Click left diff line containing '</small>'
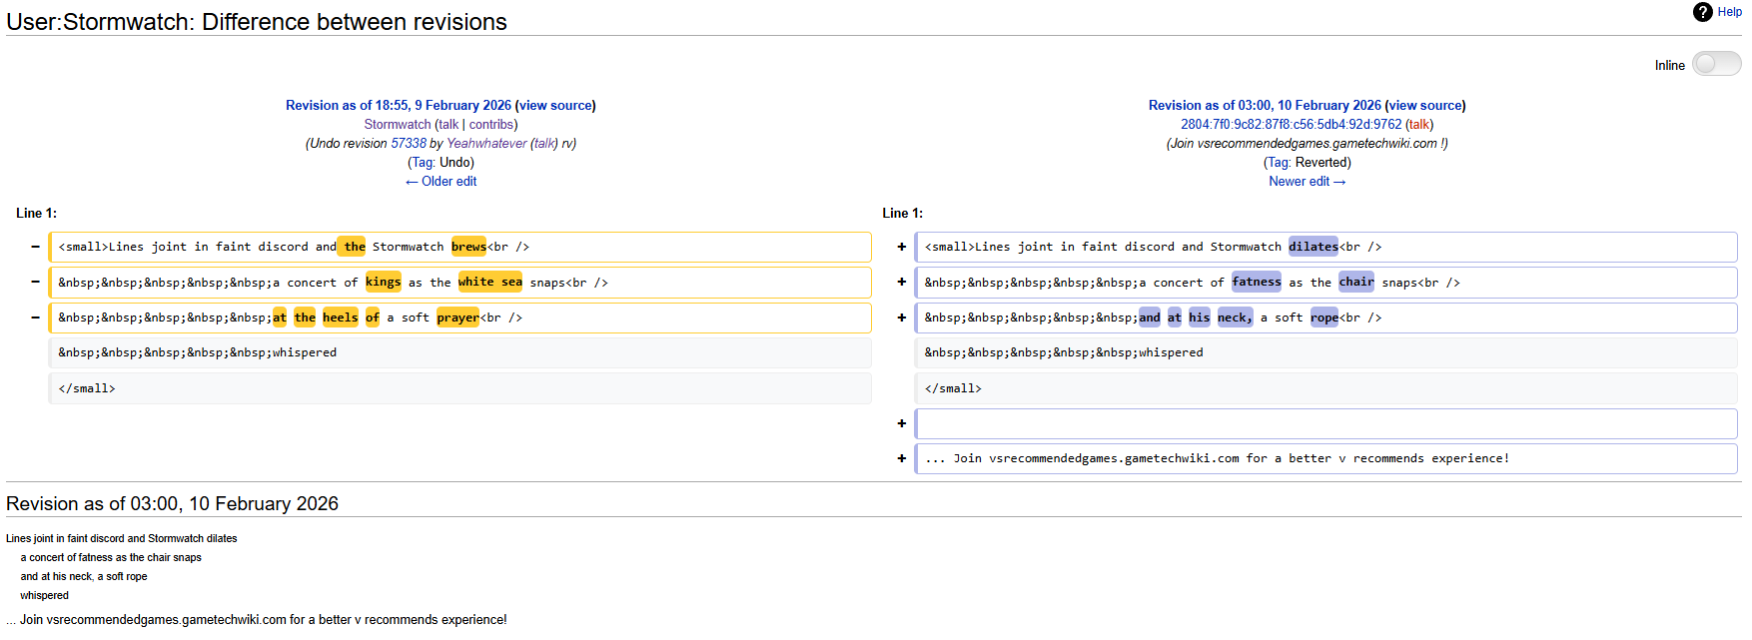 (x=459, y=388)
